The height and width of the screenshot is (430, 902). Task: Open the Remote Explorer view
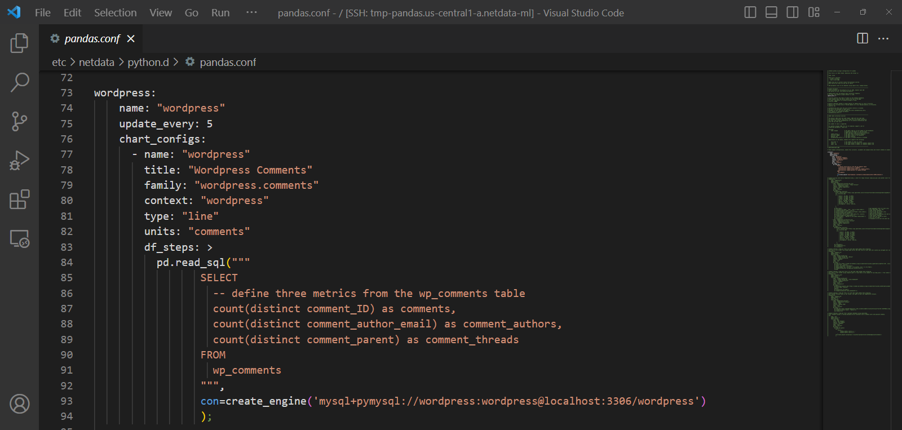click(19, 239)
